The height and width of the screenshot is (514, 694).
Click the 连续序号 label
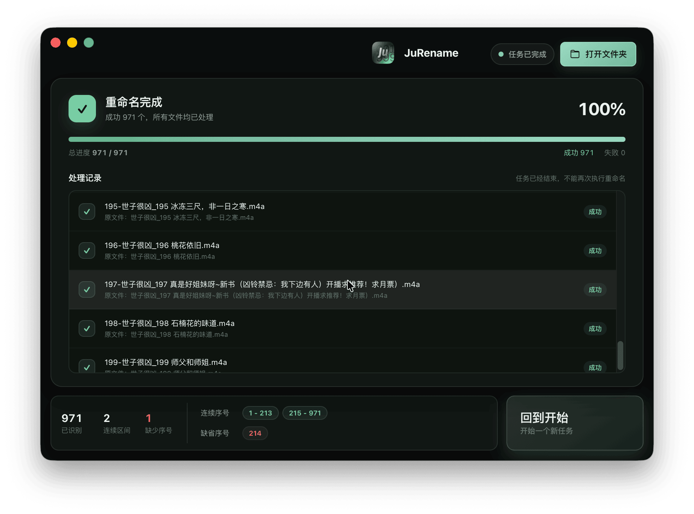click(x=215, y=413)
